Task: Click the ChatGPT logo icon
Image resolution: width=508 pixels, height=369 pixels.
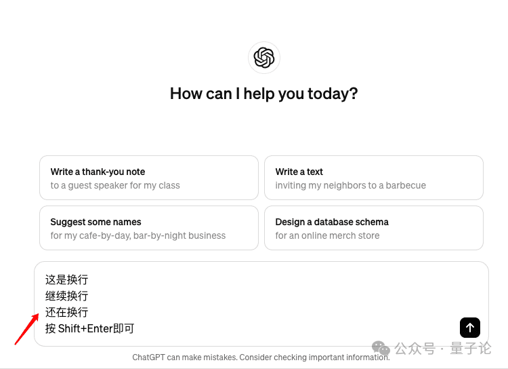Action: [x=264, y=58]
